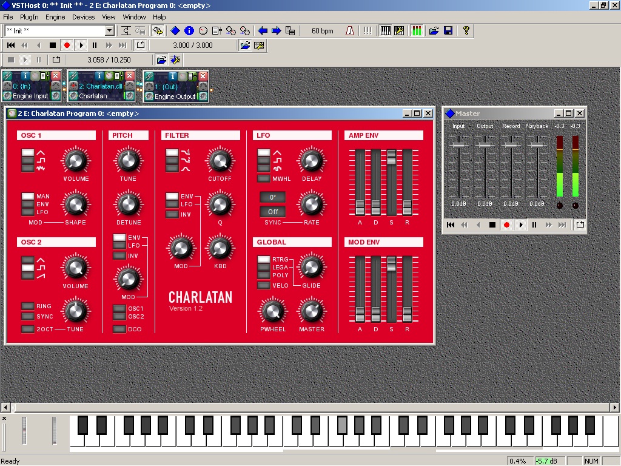
Task: Enable MWHL switch in LFO section
Action: tap(264, 179)
